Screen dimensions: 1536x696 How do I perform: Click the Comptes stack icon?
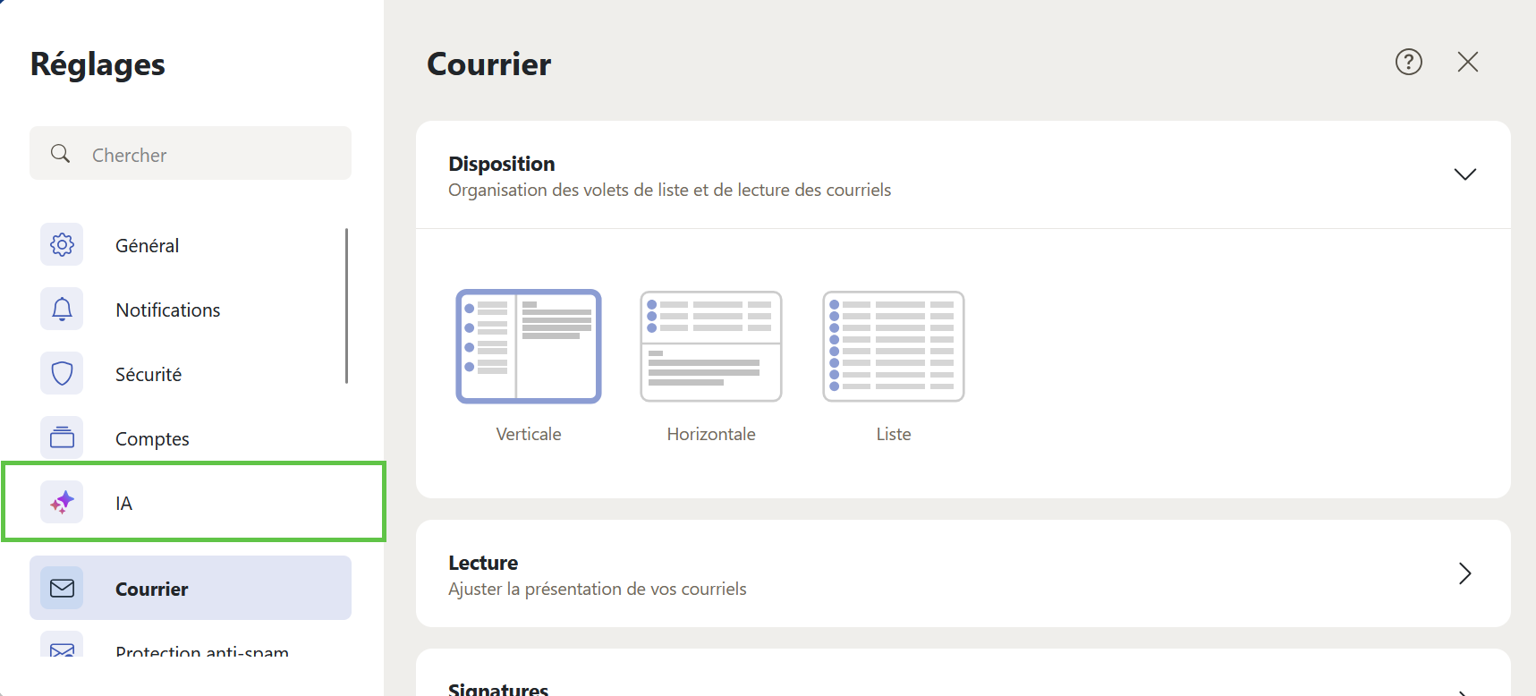[62, 437]
